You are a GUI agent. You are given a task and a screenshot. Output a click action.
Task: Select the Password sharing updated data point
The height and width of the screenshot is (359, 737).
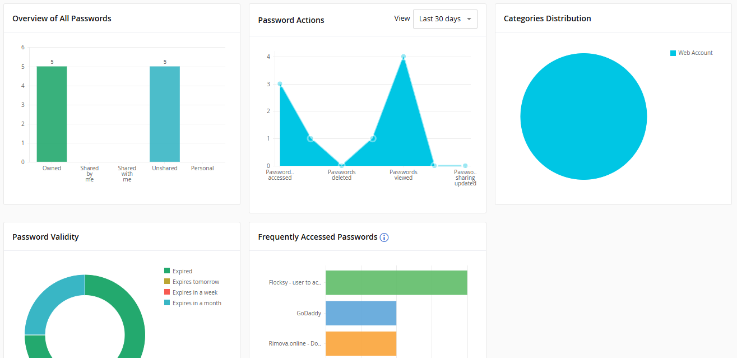(465, 166)
